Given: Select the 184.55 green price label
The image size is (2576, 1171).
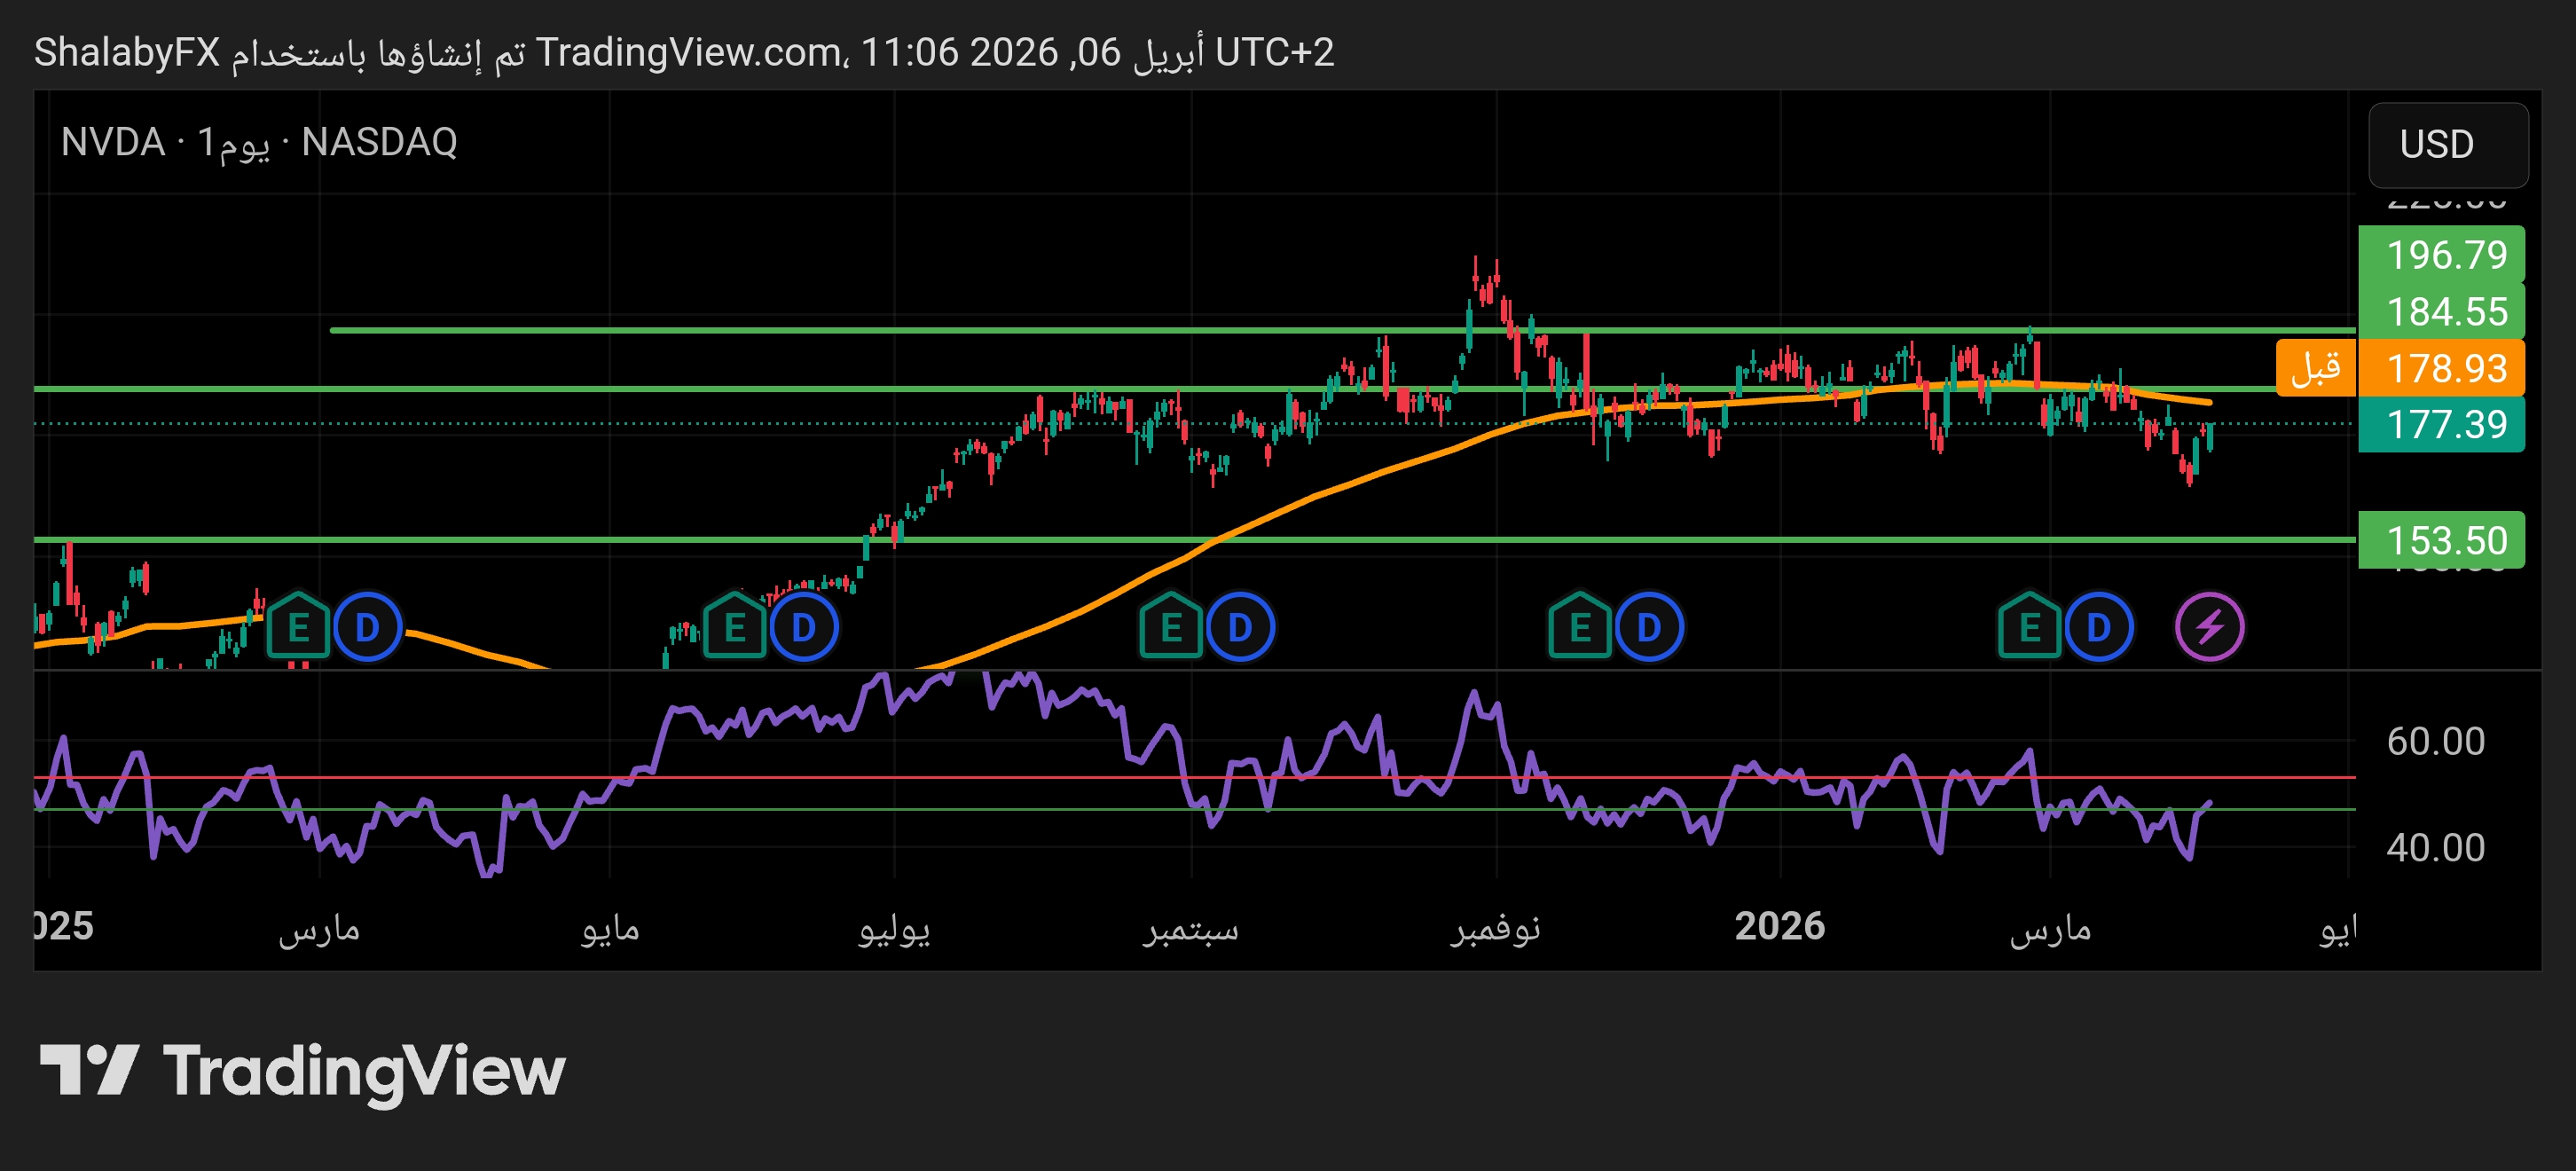Looking at the screenshot, I should click(x=2440, y=312).
